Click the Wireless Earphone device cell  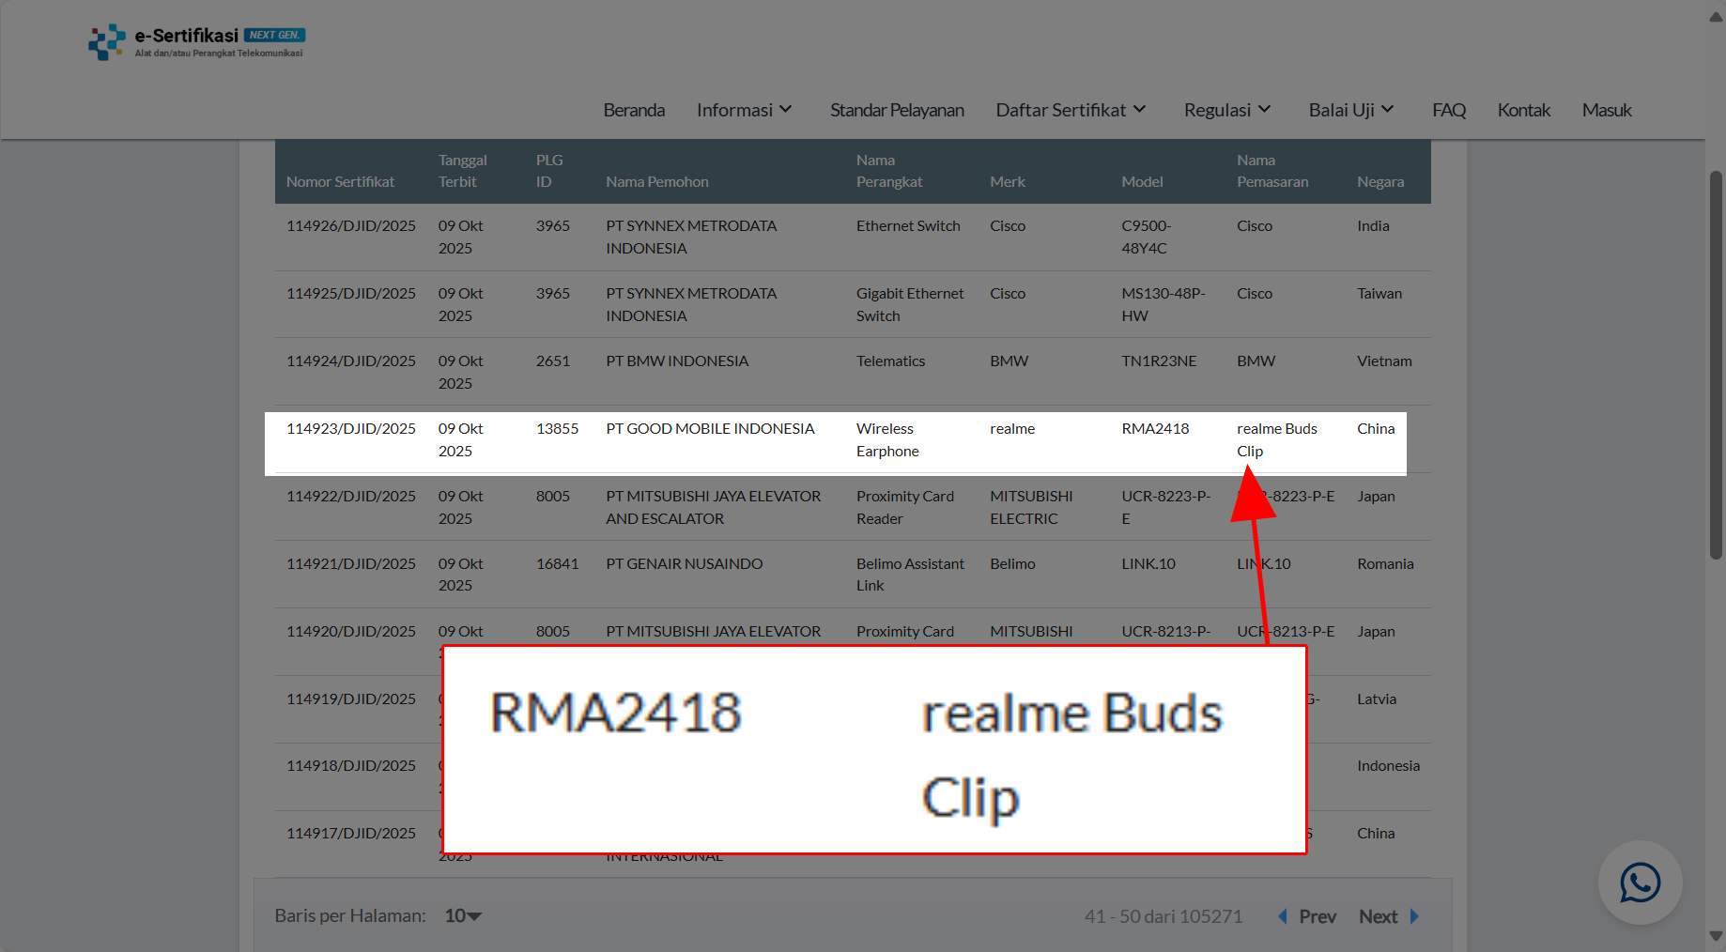click(887, 439)
